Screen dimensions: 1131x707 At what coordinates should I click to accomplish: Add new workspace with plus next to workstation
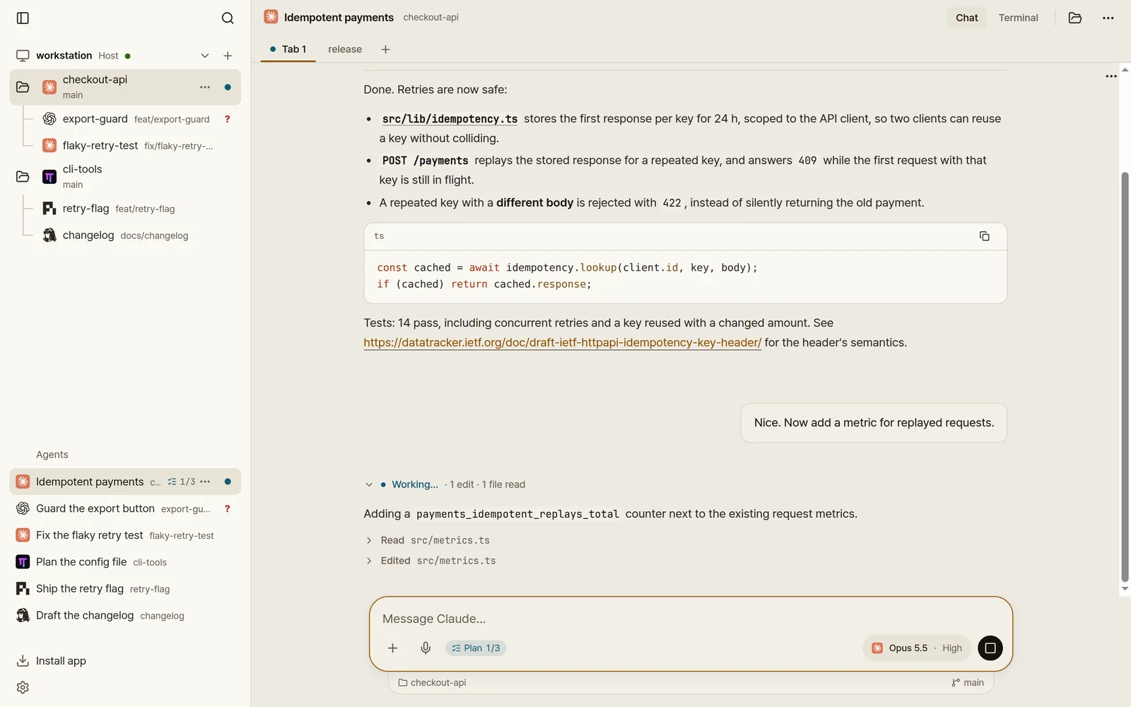(228, 56)
